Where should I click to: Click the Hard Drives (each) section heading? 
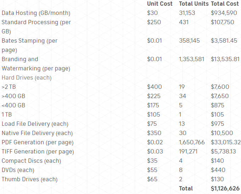[27, 78]
